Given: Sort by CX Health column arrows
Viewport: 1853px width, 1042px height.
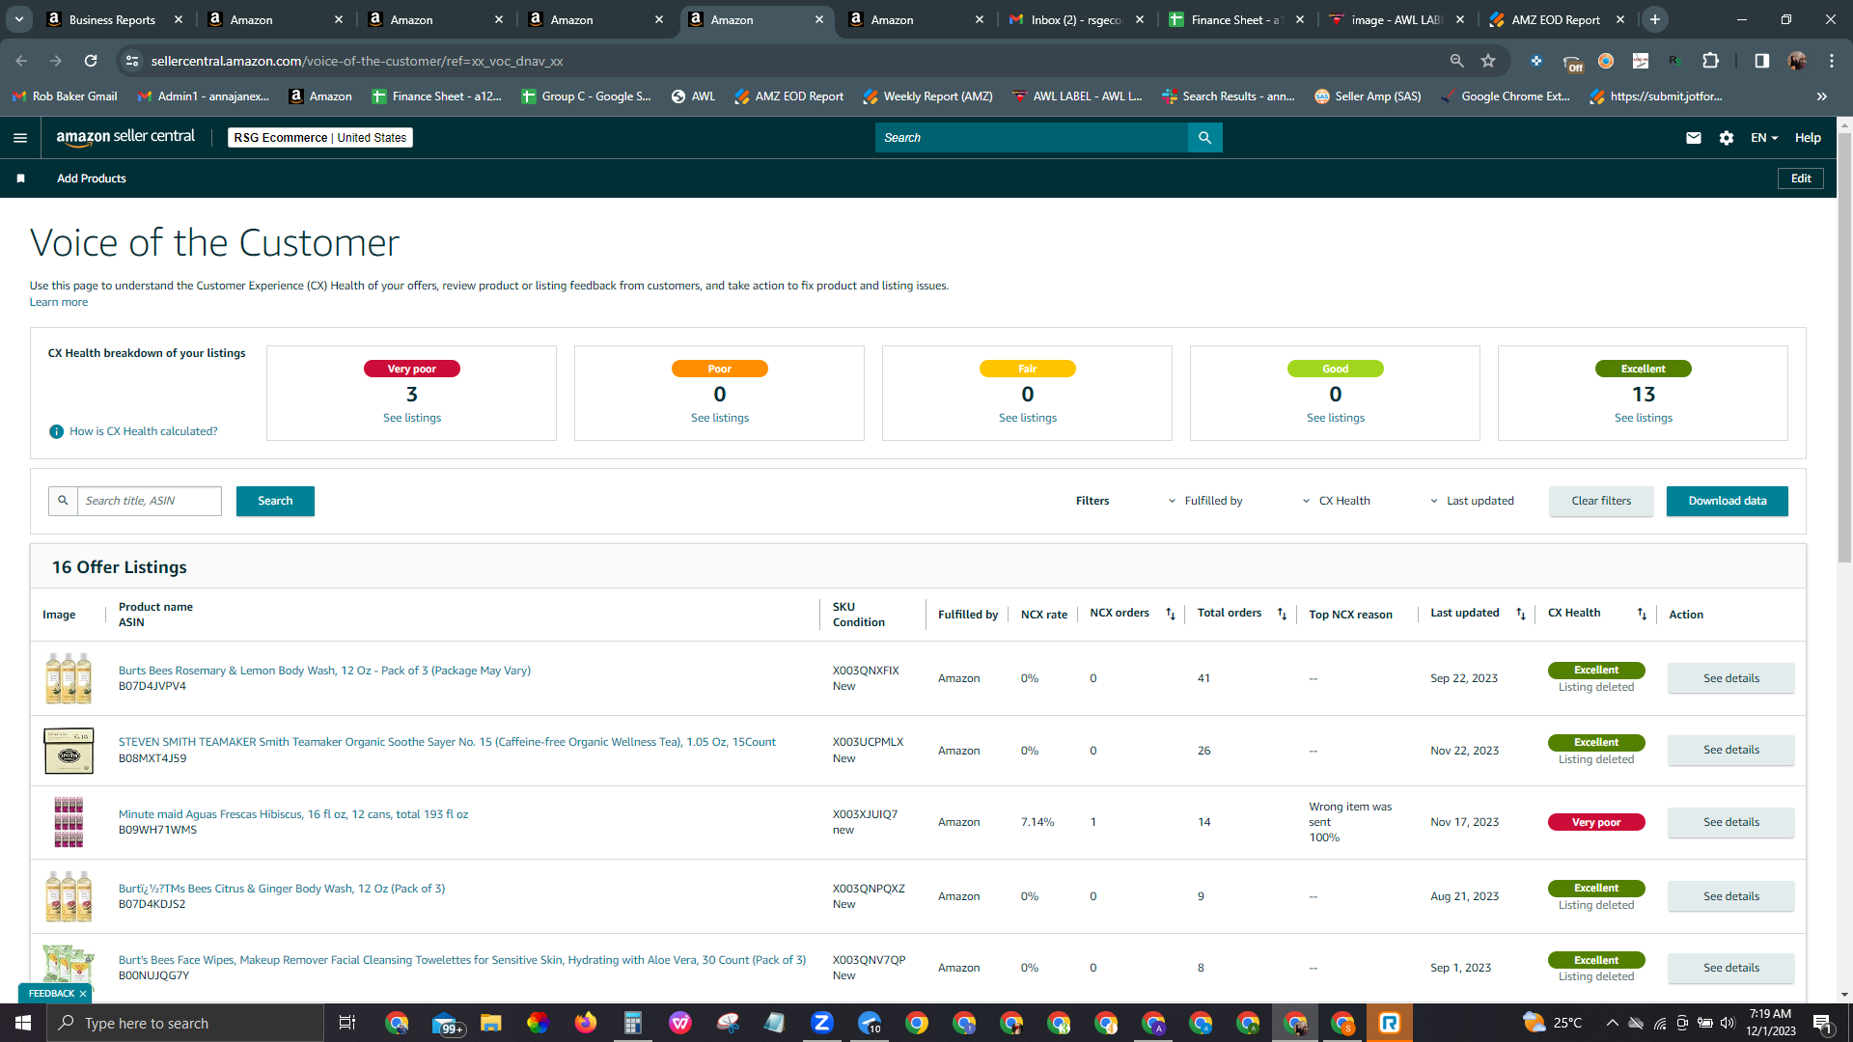Looking at the screenshot, I should click(x=1642, y=614).
